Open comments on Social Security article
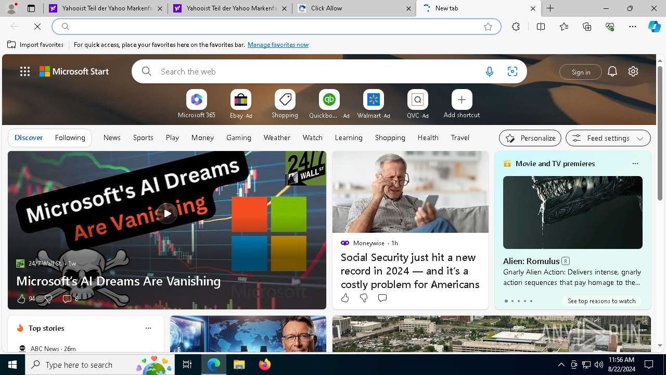The width and height of the screenshot is (666, 375). pos(382,298)
